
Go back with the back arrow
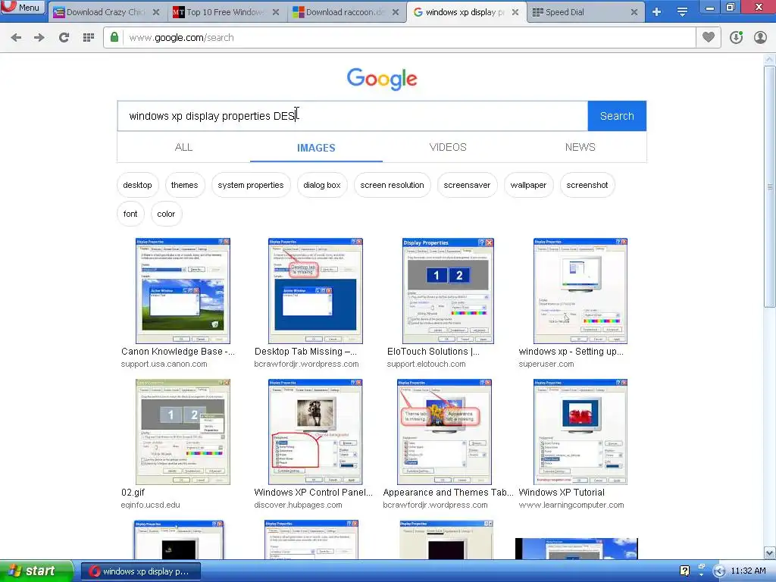pos(16,38)
